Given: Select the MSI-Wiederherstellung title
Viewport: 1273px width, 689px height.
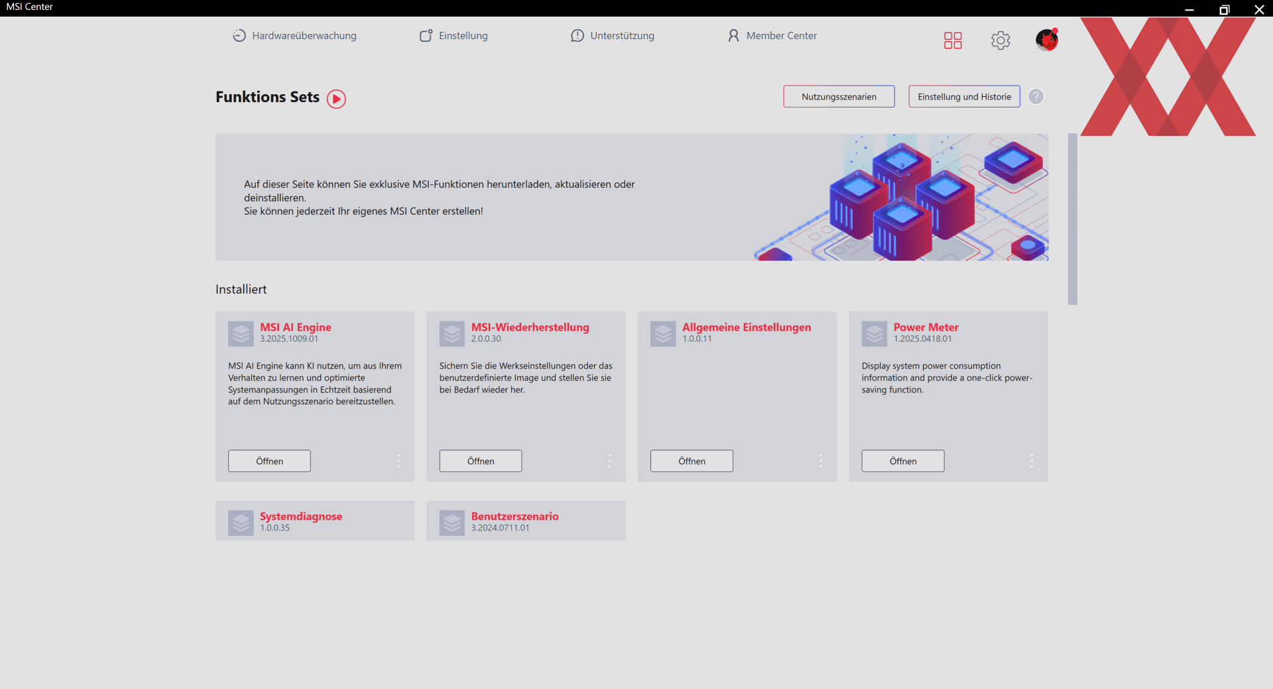Looking at the screenshot, I should click(x=530, y=327).
